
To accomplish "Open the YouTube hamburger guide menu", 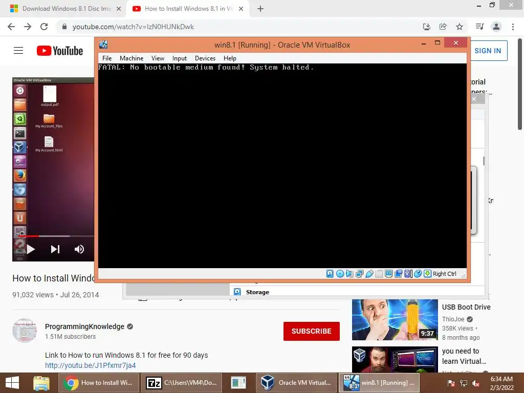I will click(x=18, y=51).
